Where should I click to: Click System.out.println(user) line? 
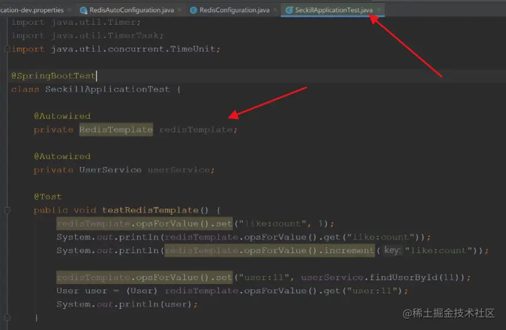pos(127,305)
